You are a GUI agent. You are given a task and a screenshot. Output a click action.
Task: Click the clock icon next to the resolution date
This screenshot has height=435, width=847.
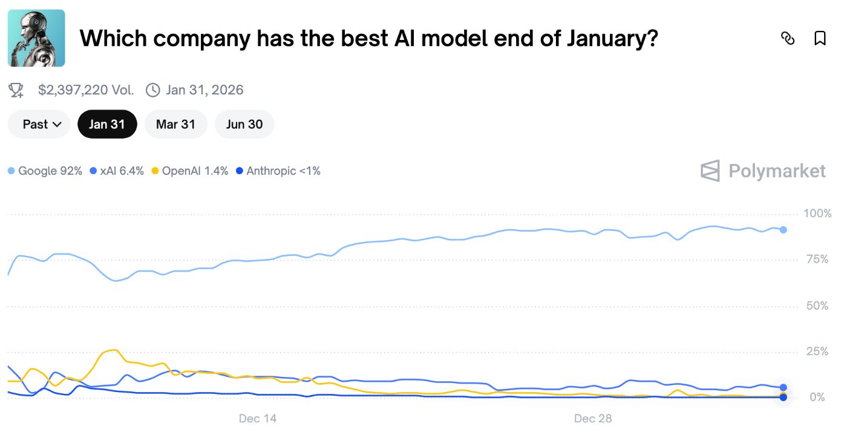tap(152, 90)
